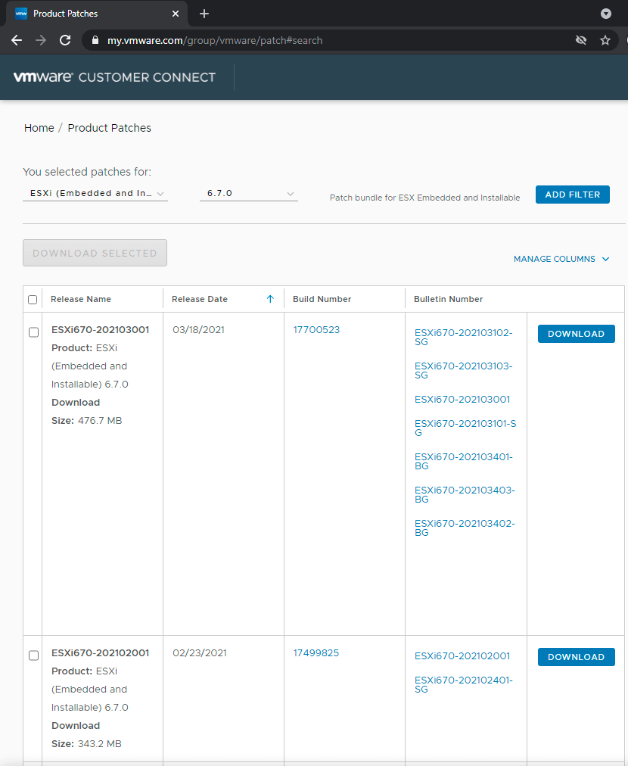The height and width of the screenshot is (766, 628).
Task: Check the select-all patches checkbox in header
Action: pyautogui.click(x=33, y=299)
